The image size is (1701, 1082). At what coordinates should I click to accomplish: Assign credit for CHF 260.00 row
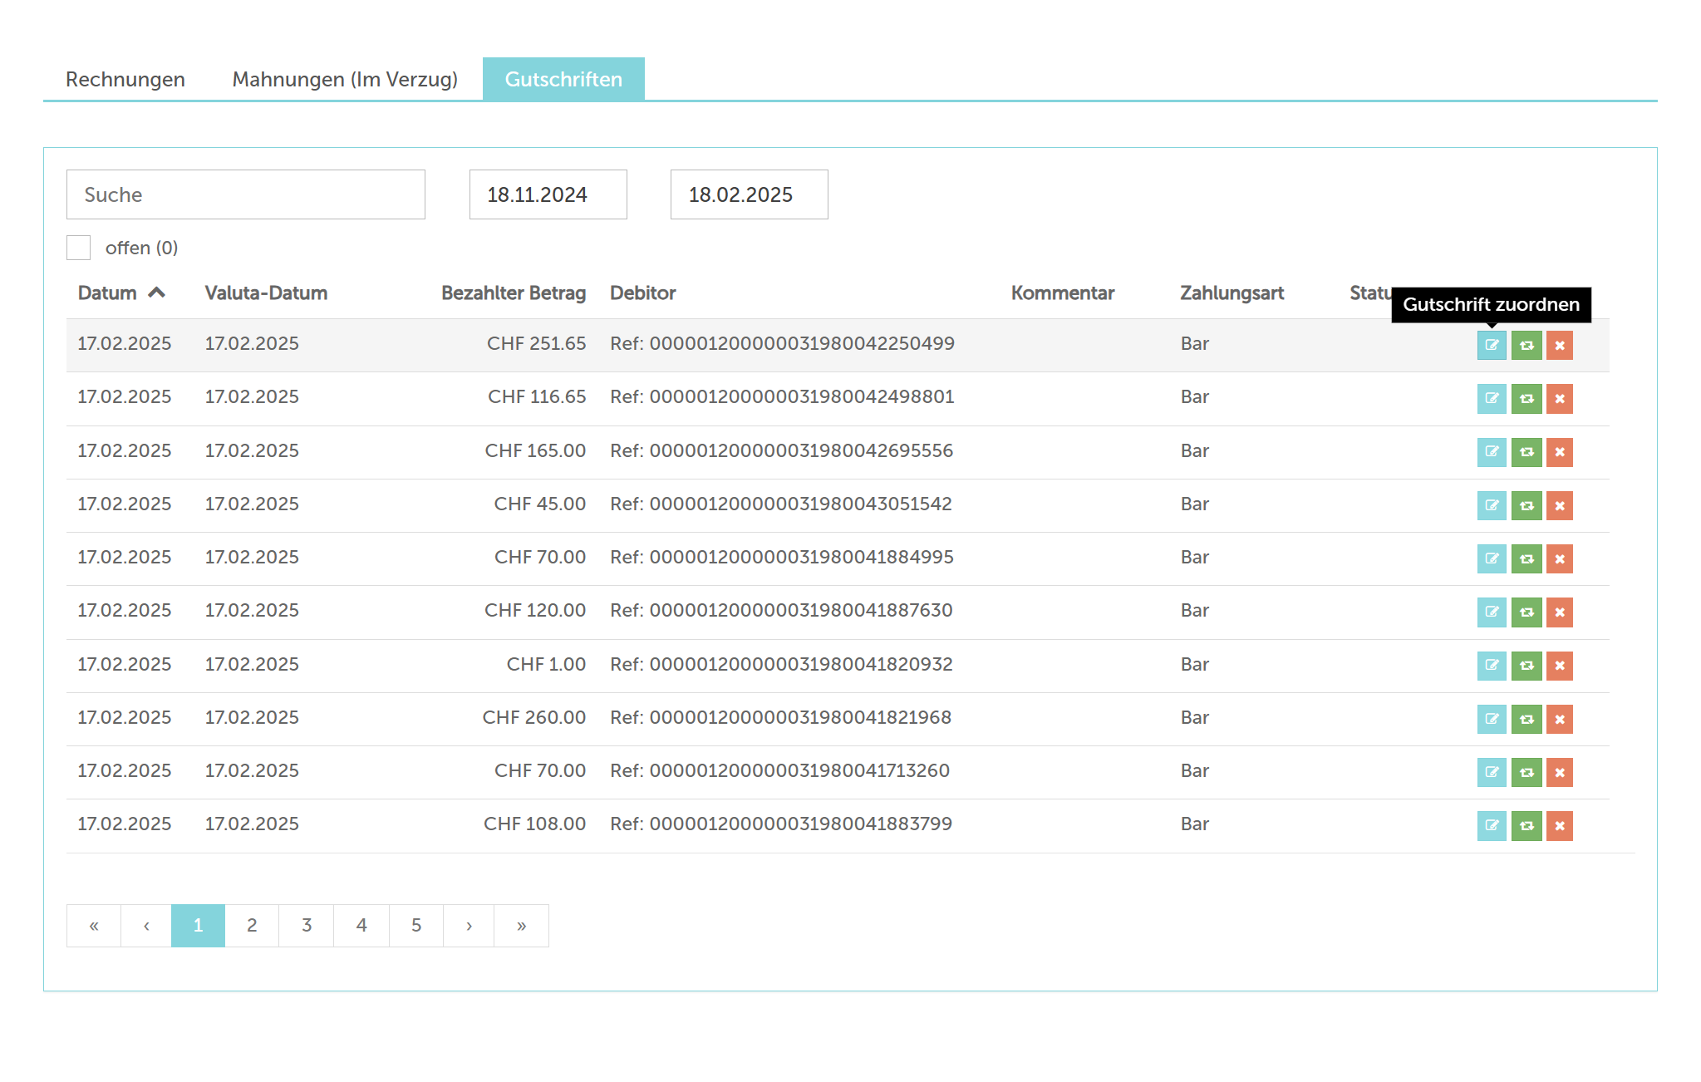click(x=1492, y=719)
